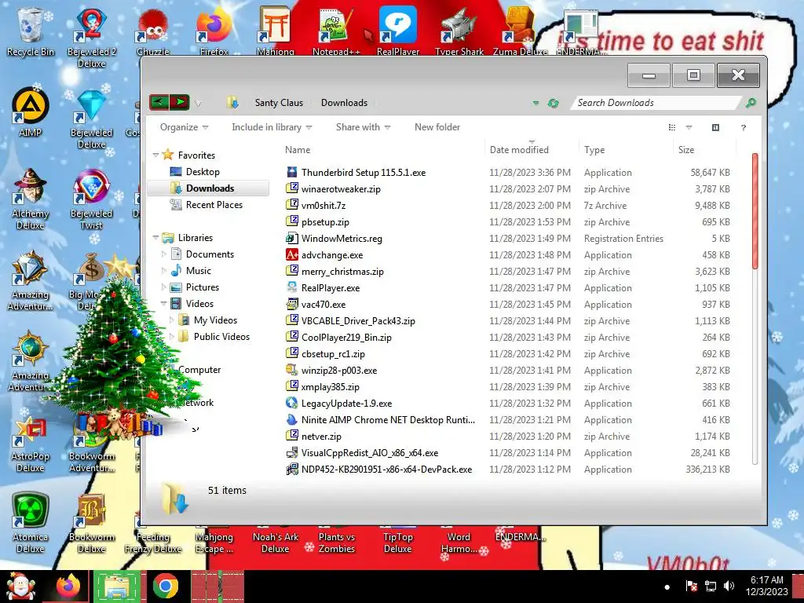Open Bejeweled Deluxe diamond icon
The image size is (804, 603).
(x=91, y=119)
